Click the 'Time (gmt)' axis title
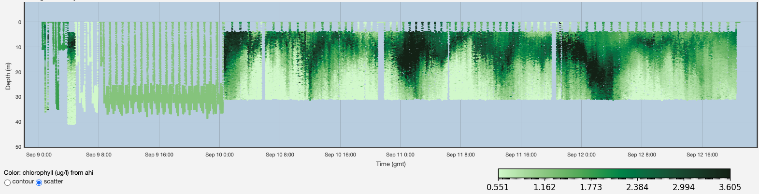Screen dimensions: 759x194 (x=391, y=164)
